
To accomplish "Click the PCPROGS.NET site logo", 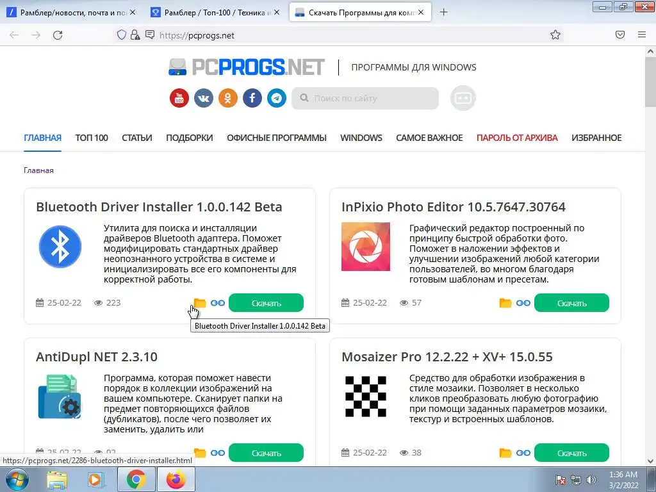I will coord(247,67).
